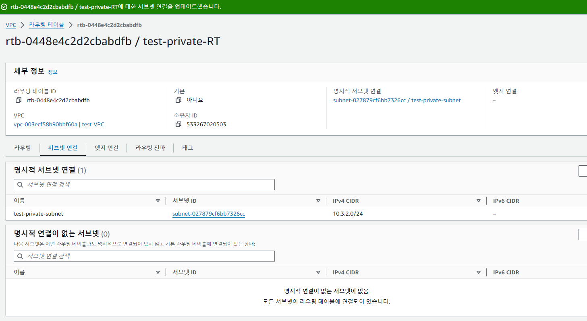Switch to the 라우팅 tab
The height and width of the screenshot is (321, 587).
coord(23,148)
